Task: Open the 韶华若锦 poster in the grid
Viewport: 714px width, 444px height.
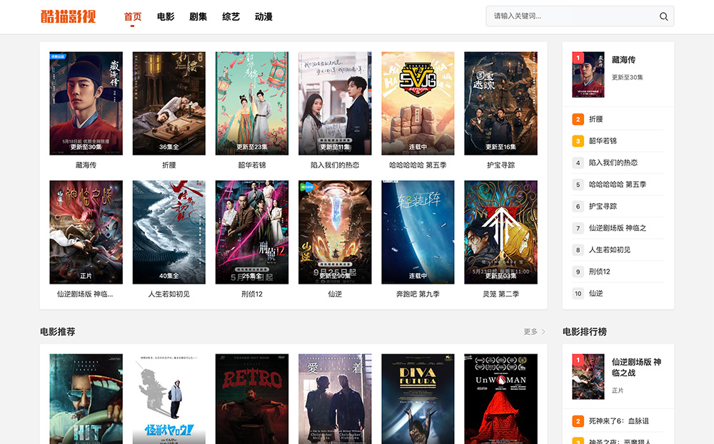Action: pos(252,103)
